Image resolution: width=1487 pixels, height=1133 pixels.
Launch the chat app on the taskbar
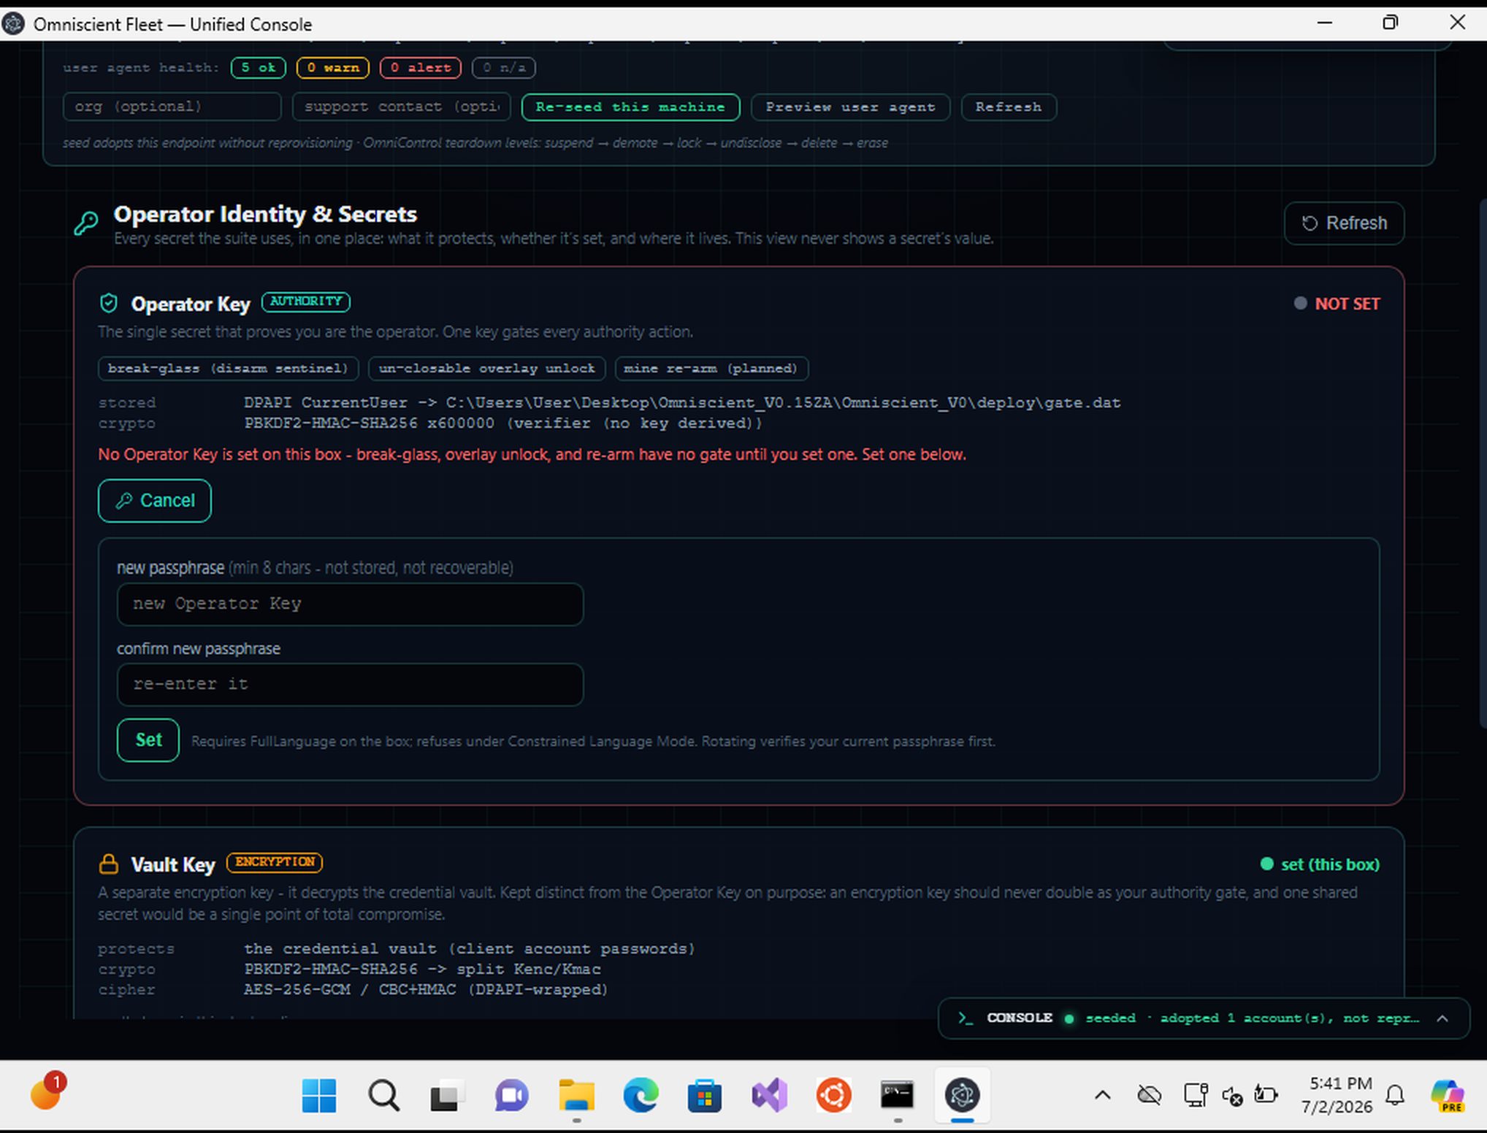(511, 1095)
